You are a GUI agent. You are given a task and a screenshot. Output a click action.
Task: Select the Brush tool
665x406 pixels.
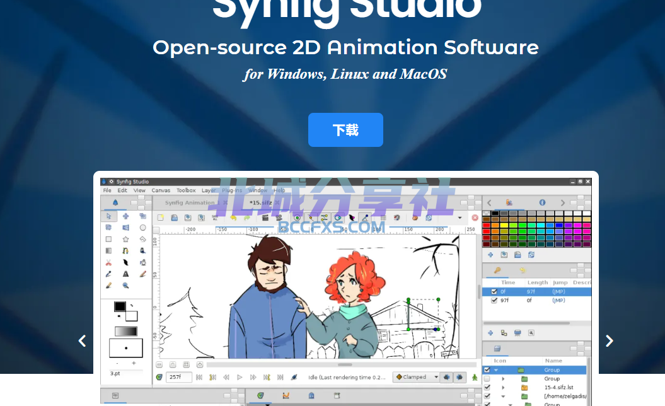pyautogui.click(x=108, y=286)
